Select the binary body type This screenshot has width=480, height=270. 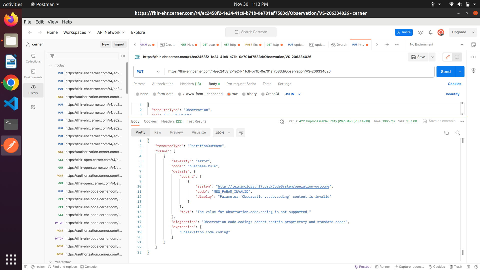click(x=244, y=94)
